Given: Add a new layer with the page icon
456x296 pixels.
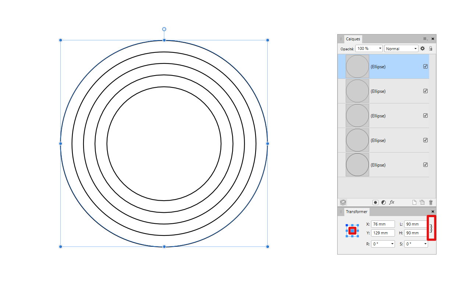Looking at the screenshot, I should [414, 202].
